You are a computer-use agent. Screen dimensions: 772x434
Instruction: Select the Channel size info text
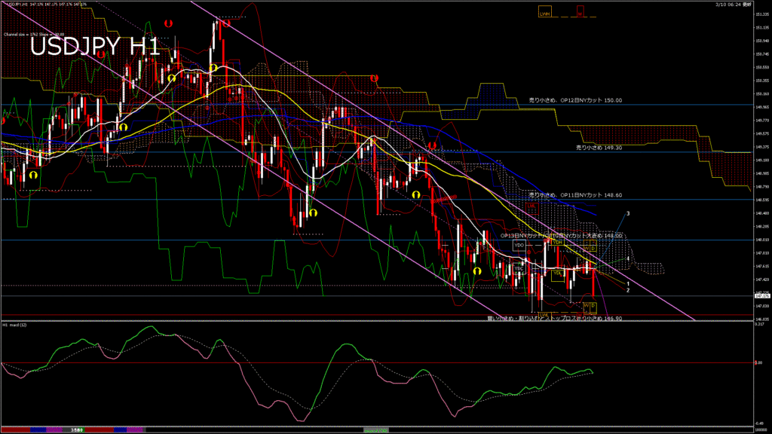click(x=32, y=34)
